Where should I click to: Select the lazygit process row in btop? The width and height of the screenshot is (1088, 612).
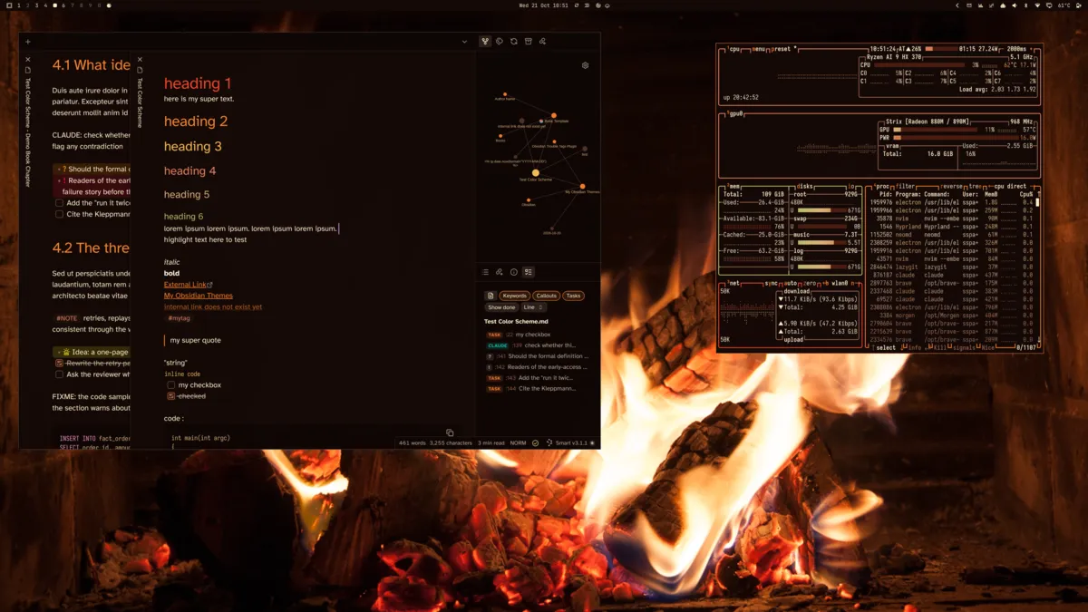tap(952, 267)
